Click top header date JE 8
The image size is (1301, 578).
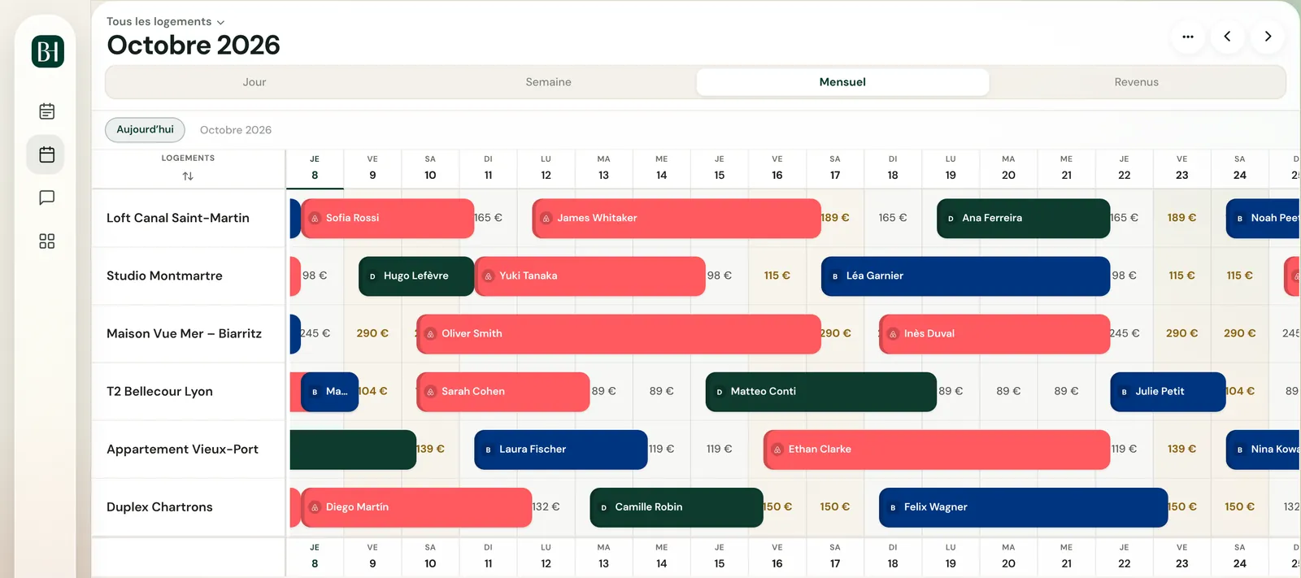click(315, 168)
